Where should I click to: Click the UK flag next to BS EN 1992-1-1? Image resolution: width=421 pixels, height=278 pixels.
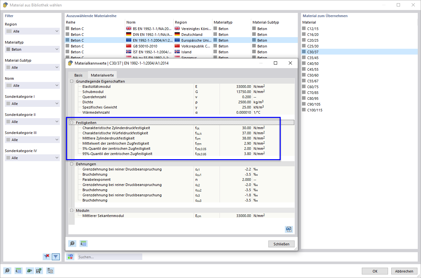pos(129,28)
